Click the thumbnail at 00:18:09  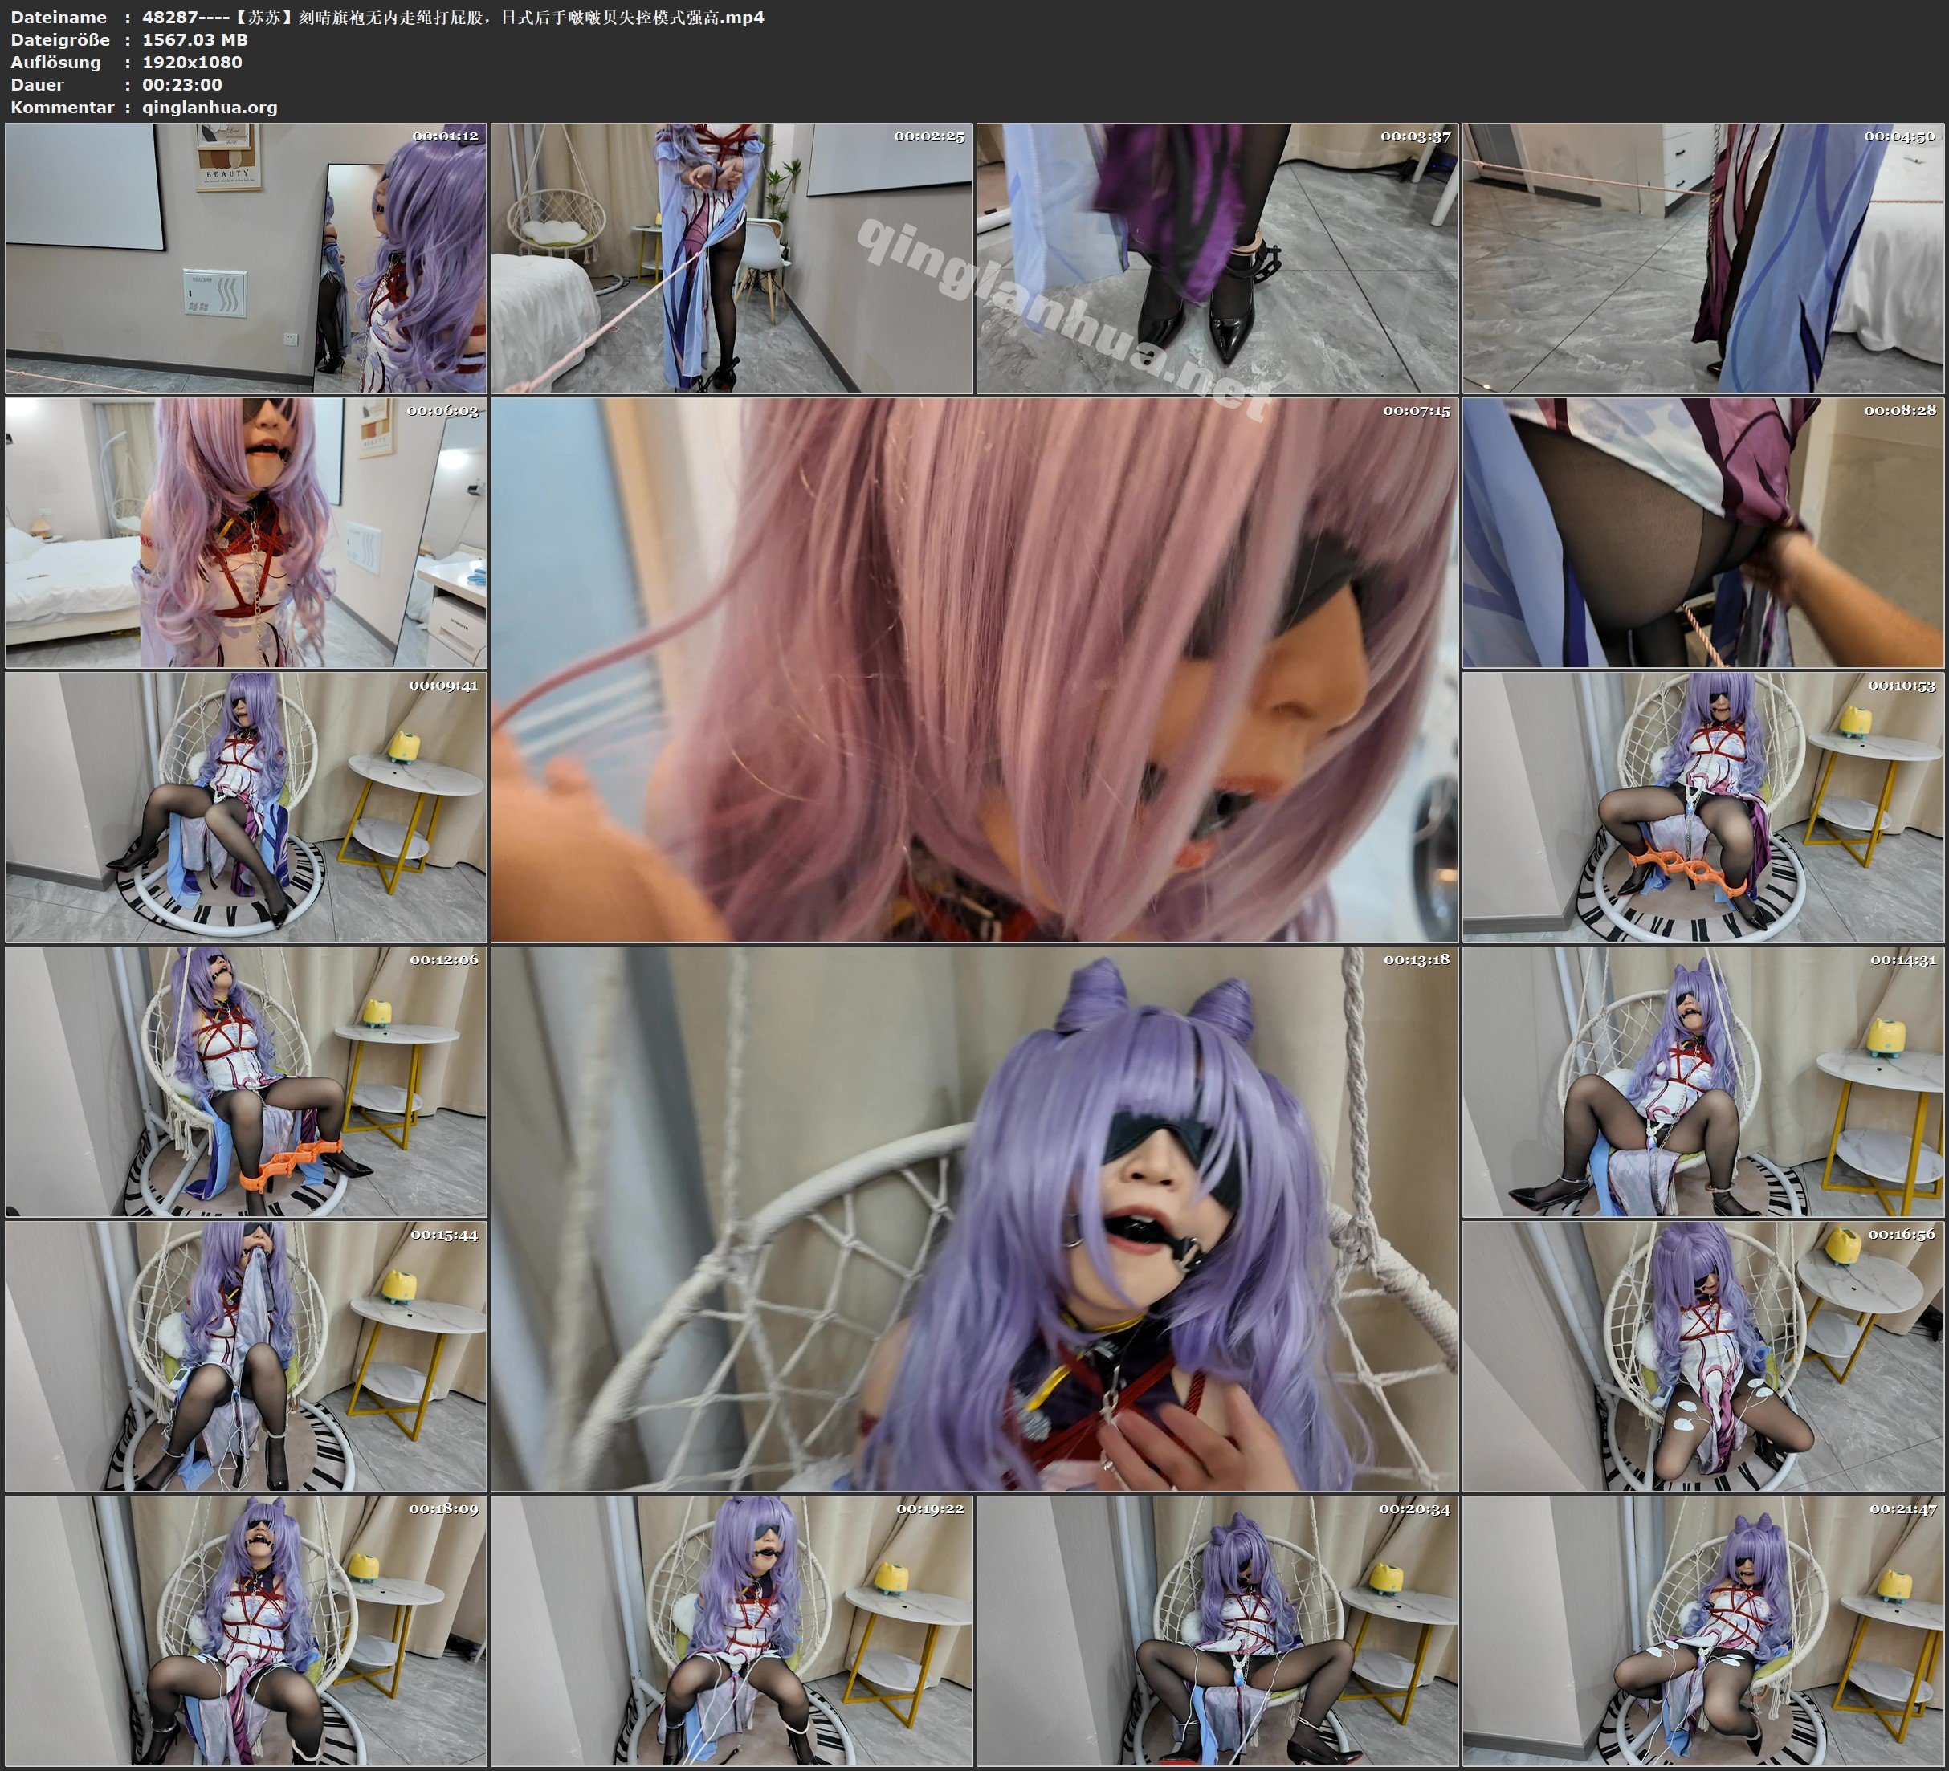pyautogui.click(x=246, y=1631)
